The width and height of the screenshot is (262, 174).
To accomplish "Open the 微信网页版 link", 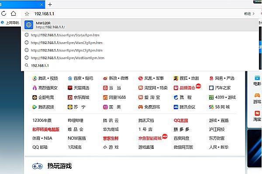I will [x=183, y=147].
